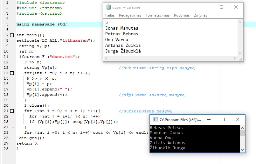Maximize the console output window
This screenshot has width=256, height=164.
[x=223, y=119]
